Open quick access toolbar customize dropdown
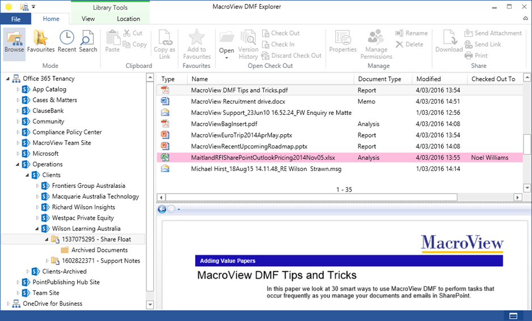 click(33, 6)
